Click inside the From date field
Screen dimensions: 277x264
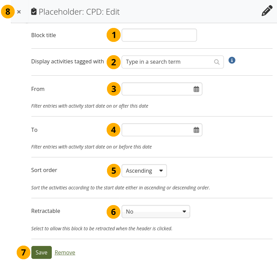(157, 89)
